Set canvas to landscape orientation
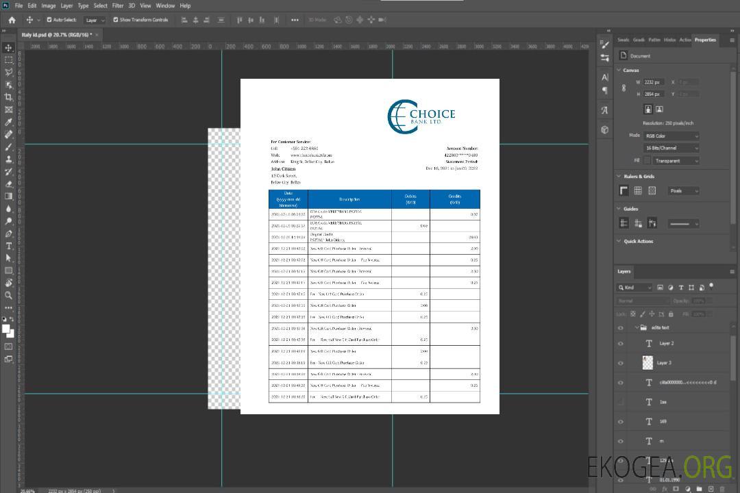 tap(660, 109)
